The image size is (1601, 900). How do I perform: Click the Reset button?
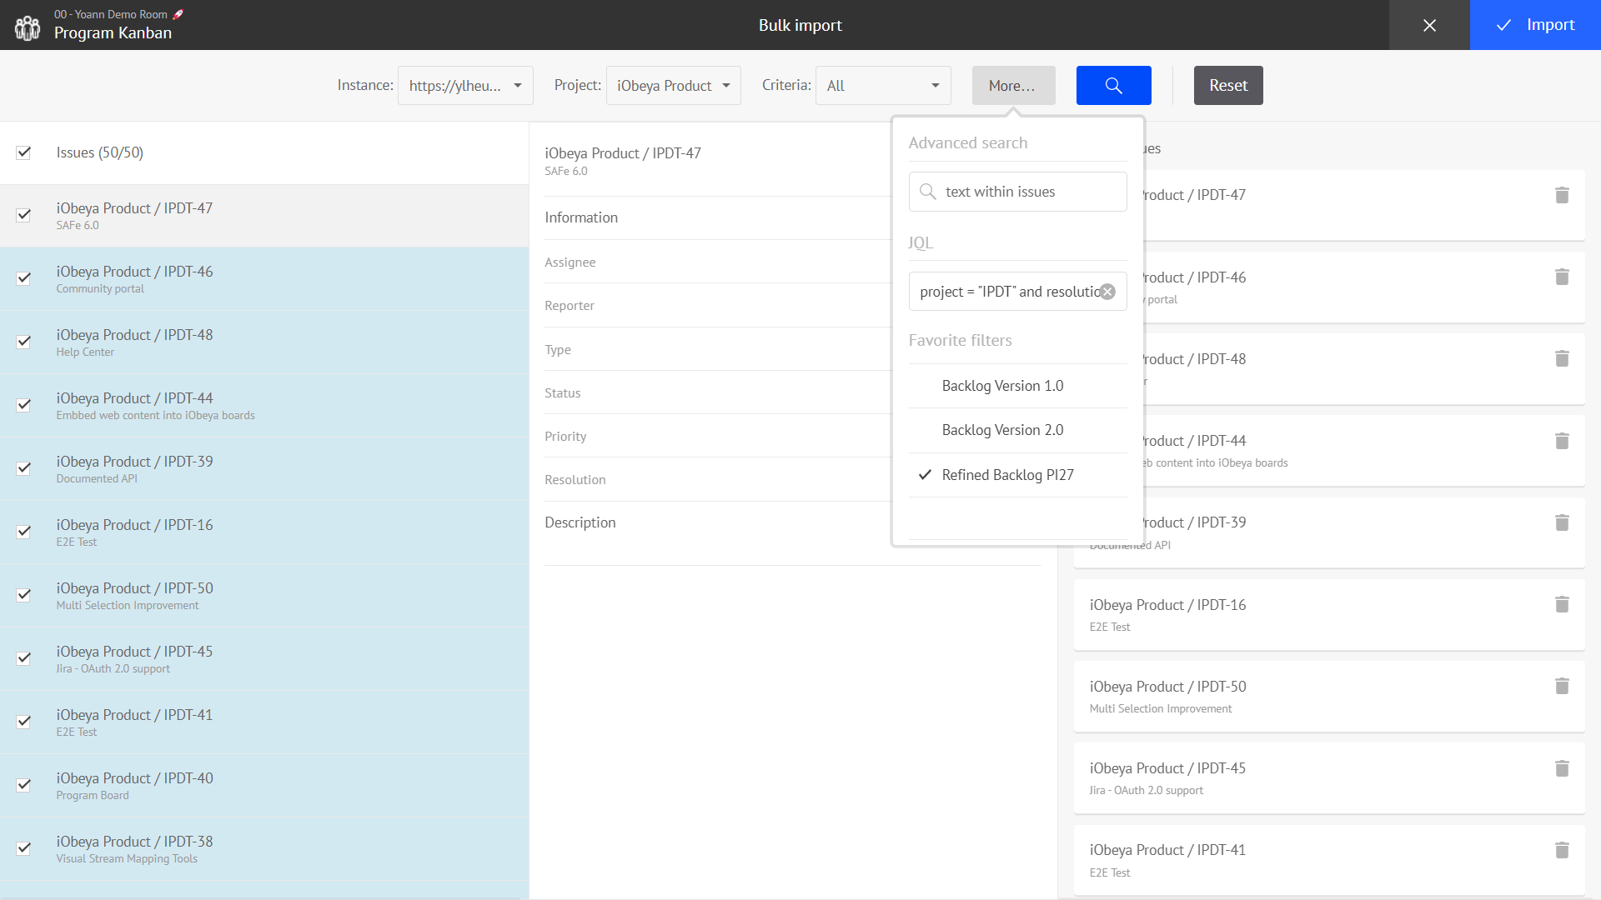coord(1228,85)
